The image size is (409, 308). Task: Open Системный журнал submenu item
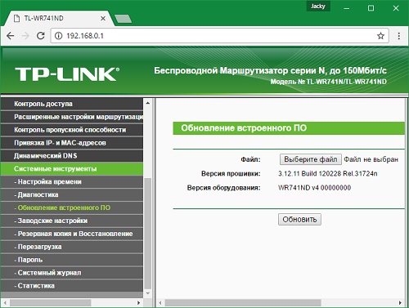coord(72,273)
